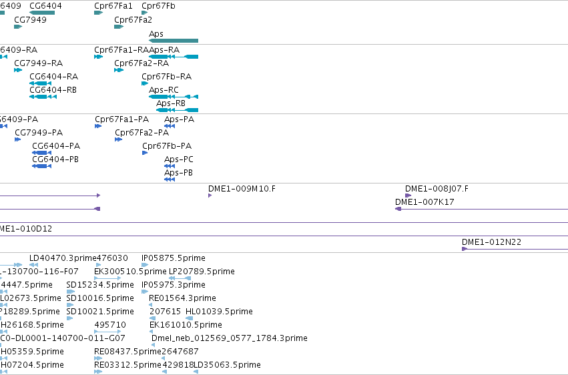
Task: Open the RE01564.3prime EST label
Action: (x=183, y=299)
